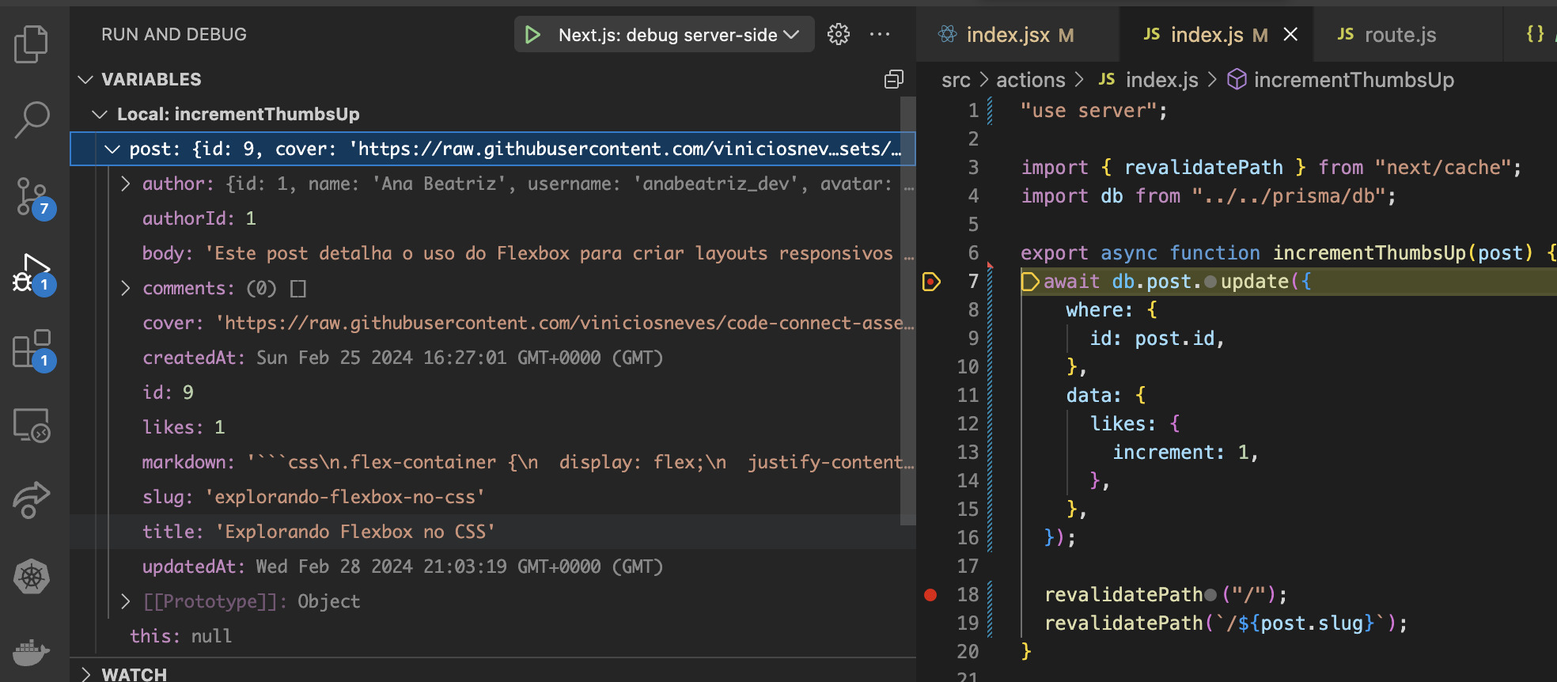Click the RUN AND DEBUG panel title
Screen dimensions: 1557x682
pos(173,34)
